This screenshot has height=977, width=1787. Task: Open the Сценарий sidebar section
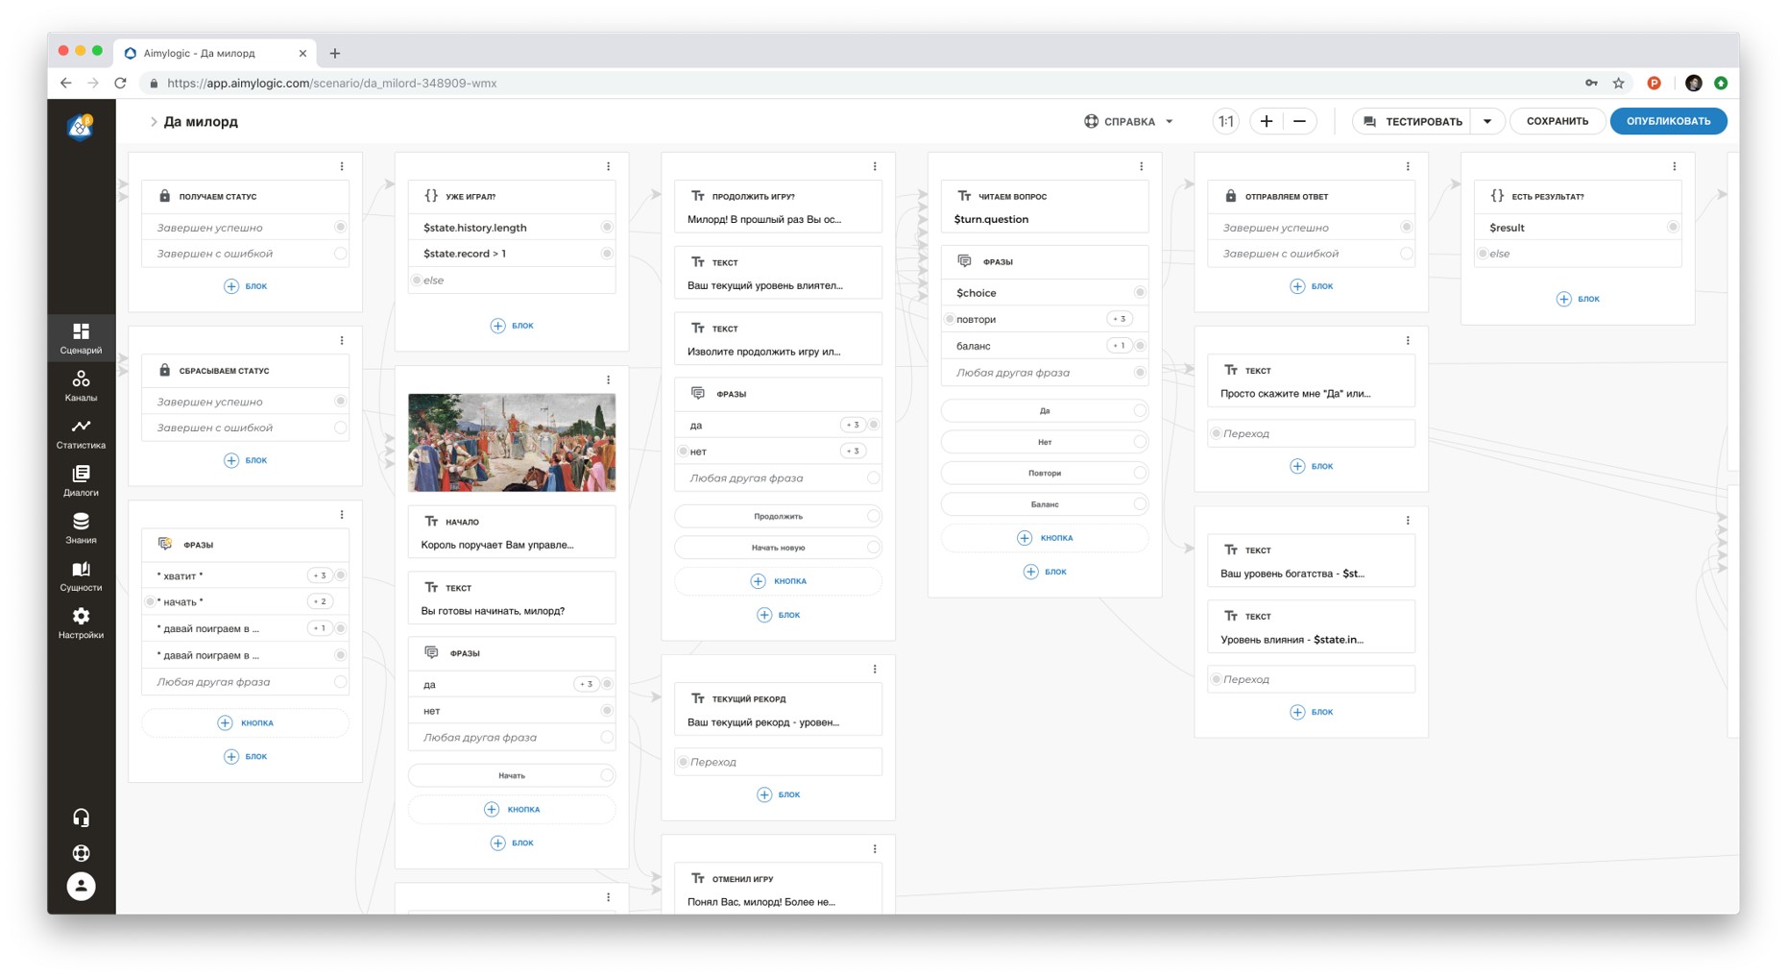81,338
